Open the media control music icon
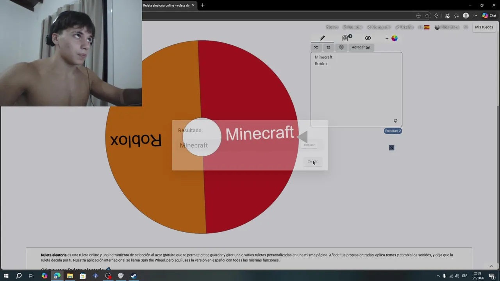The height and width of the screenshot is (281, 500). coord(447,16)
